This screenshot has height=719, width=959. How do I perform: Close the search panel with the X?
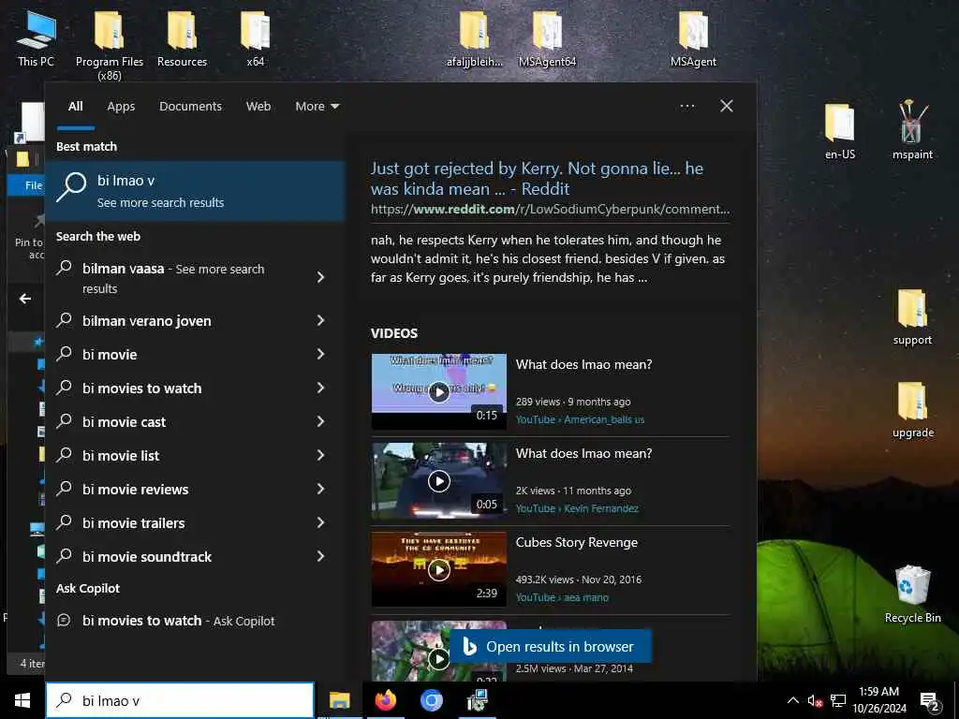726,106
